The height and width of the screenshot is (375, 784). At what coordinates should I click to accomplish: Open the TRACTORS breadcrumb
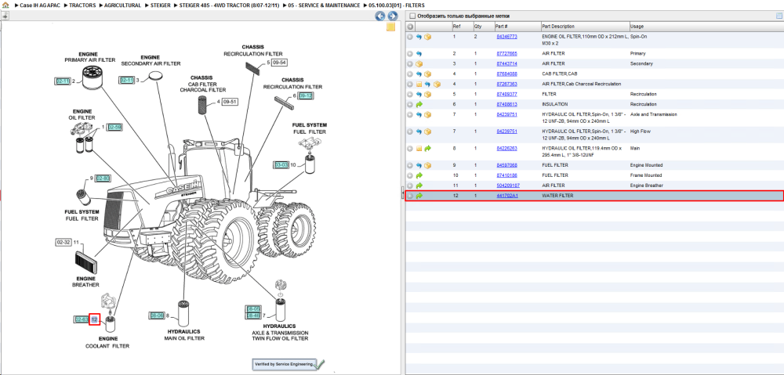[x=83, y=5]
